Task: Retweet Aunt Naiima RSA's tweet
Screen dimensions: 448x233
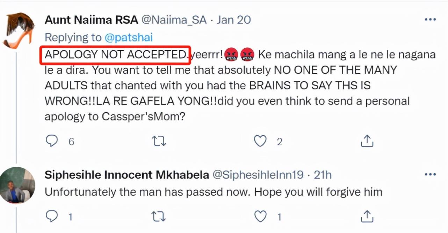Action: tap(159, 141)
